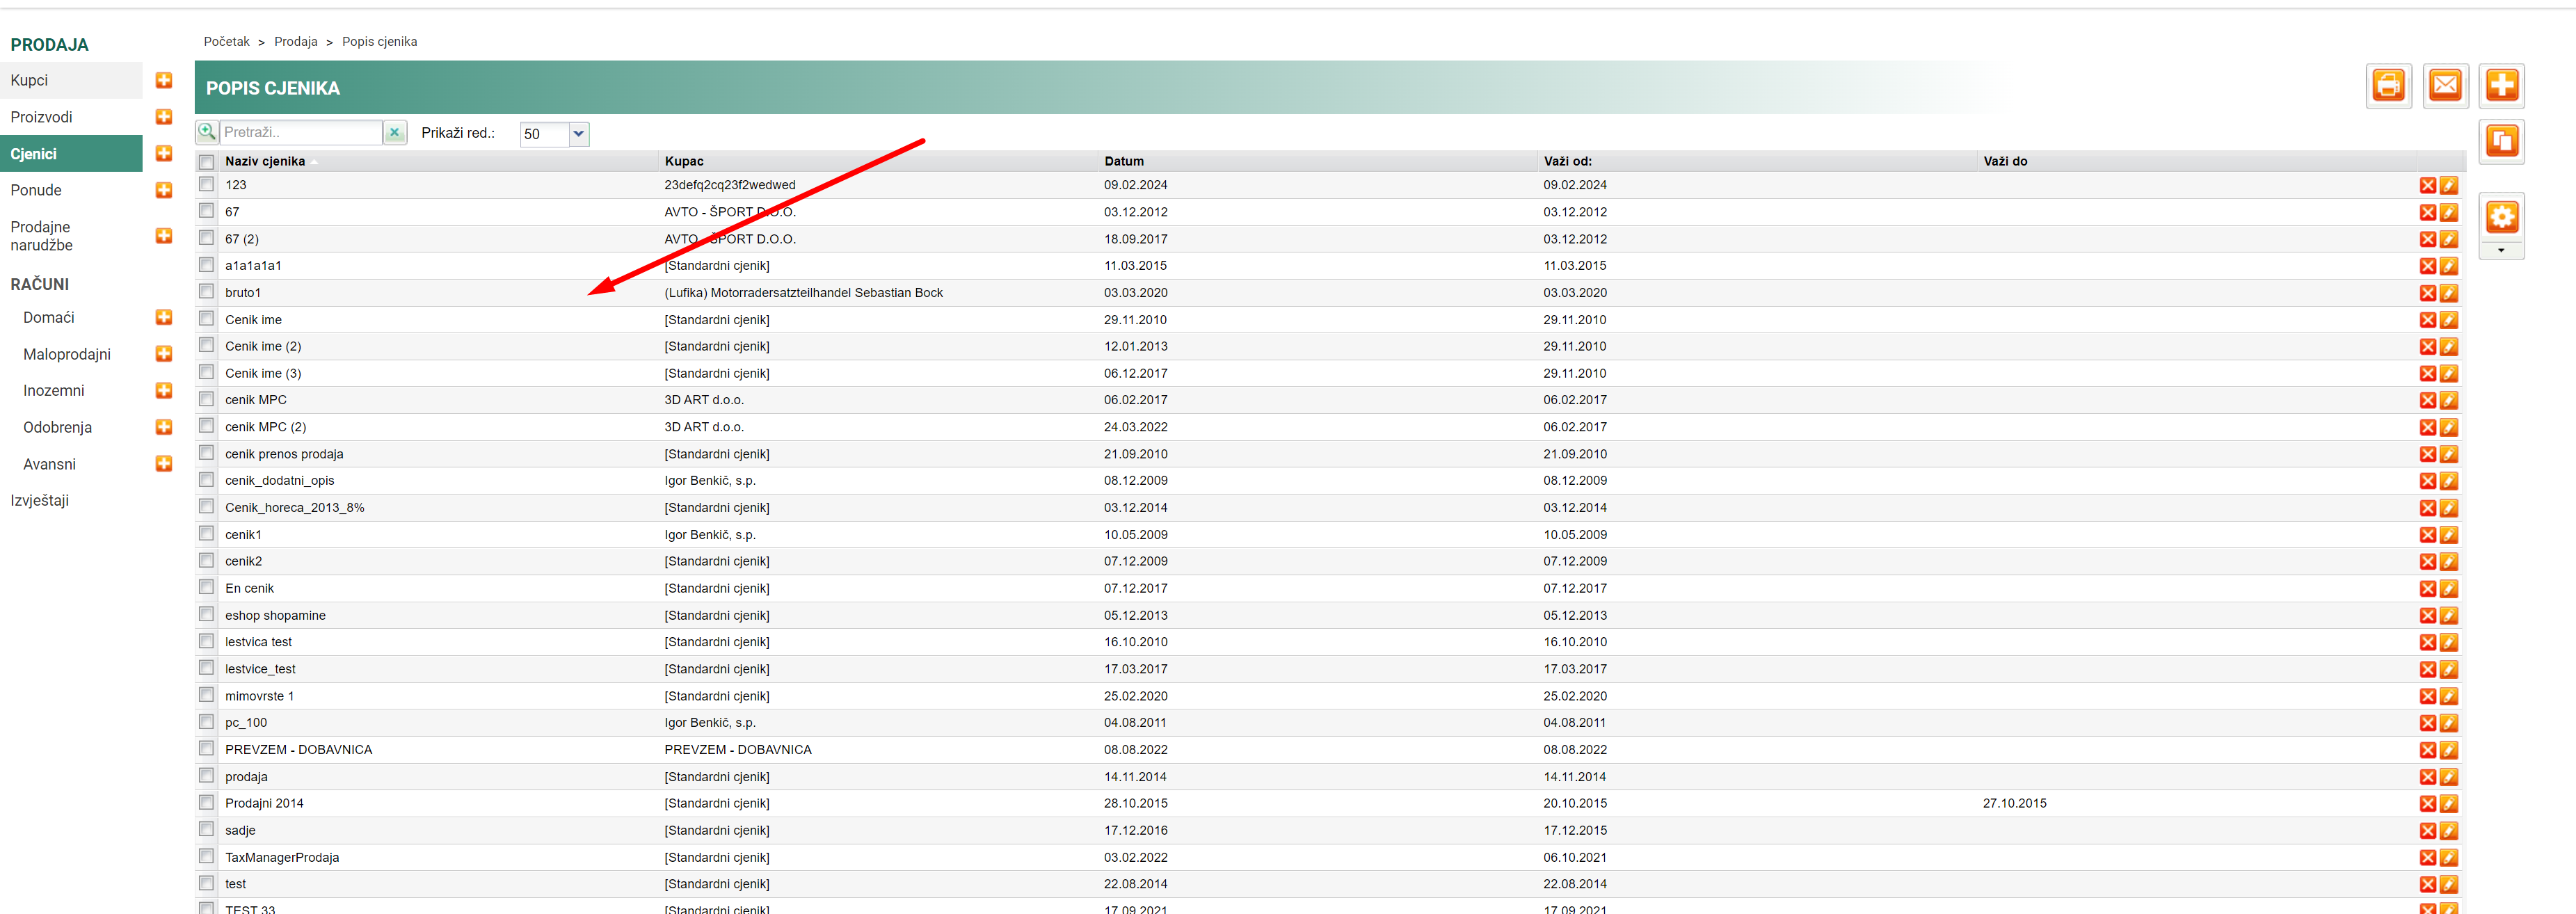The width and height of the screenshot is (2576, 914).
Task: Clear search with the X icon
Action: coord(395,132)
